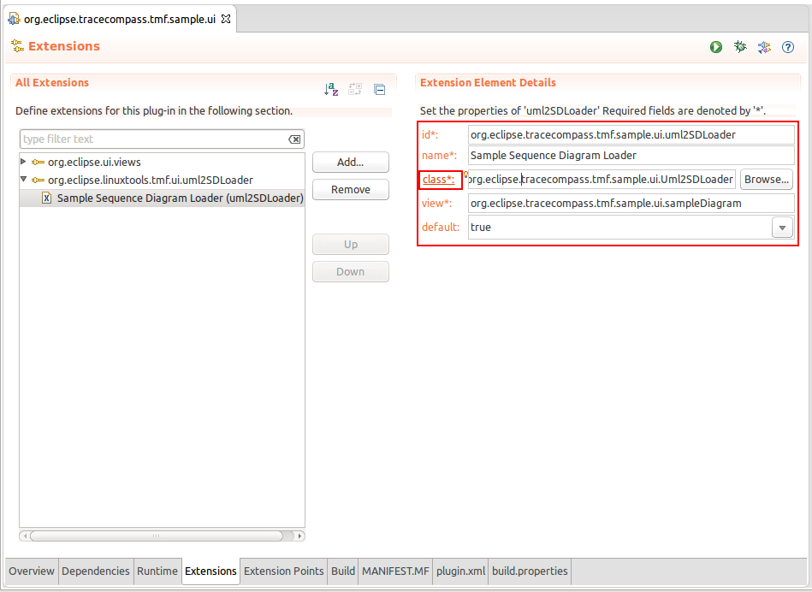Launch an Eclipse application with the Run icon

(716, 47)
